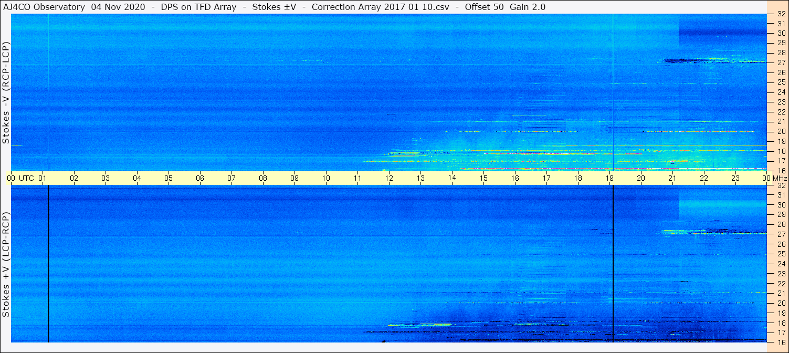Click the 20 MHz tick of Stokes -V panel
The height and width of the screenshot is (353, 789).
[781, 131]
